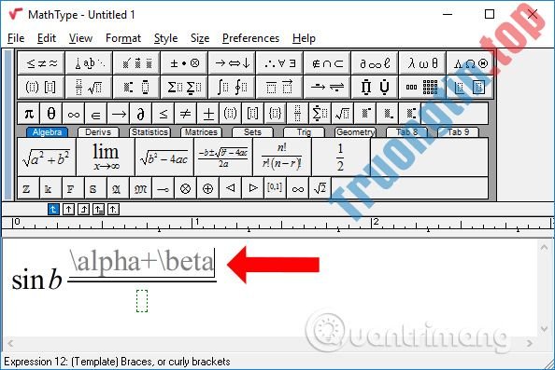Open the matrix templates palette
Screen dimensions: 555x370
[x=422, y=87]
